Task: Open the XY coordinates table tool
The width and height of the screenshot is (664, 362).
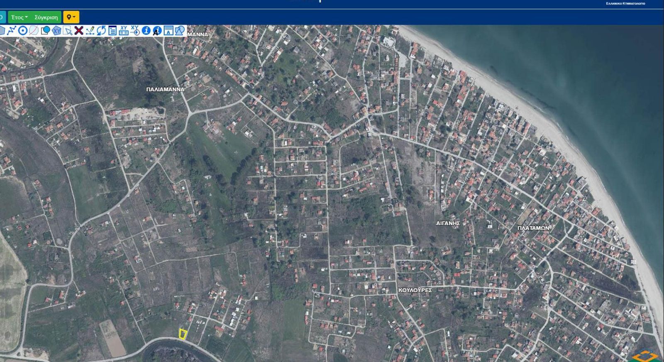Action: point(124,30)
